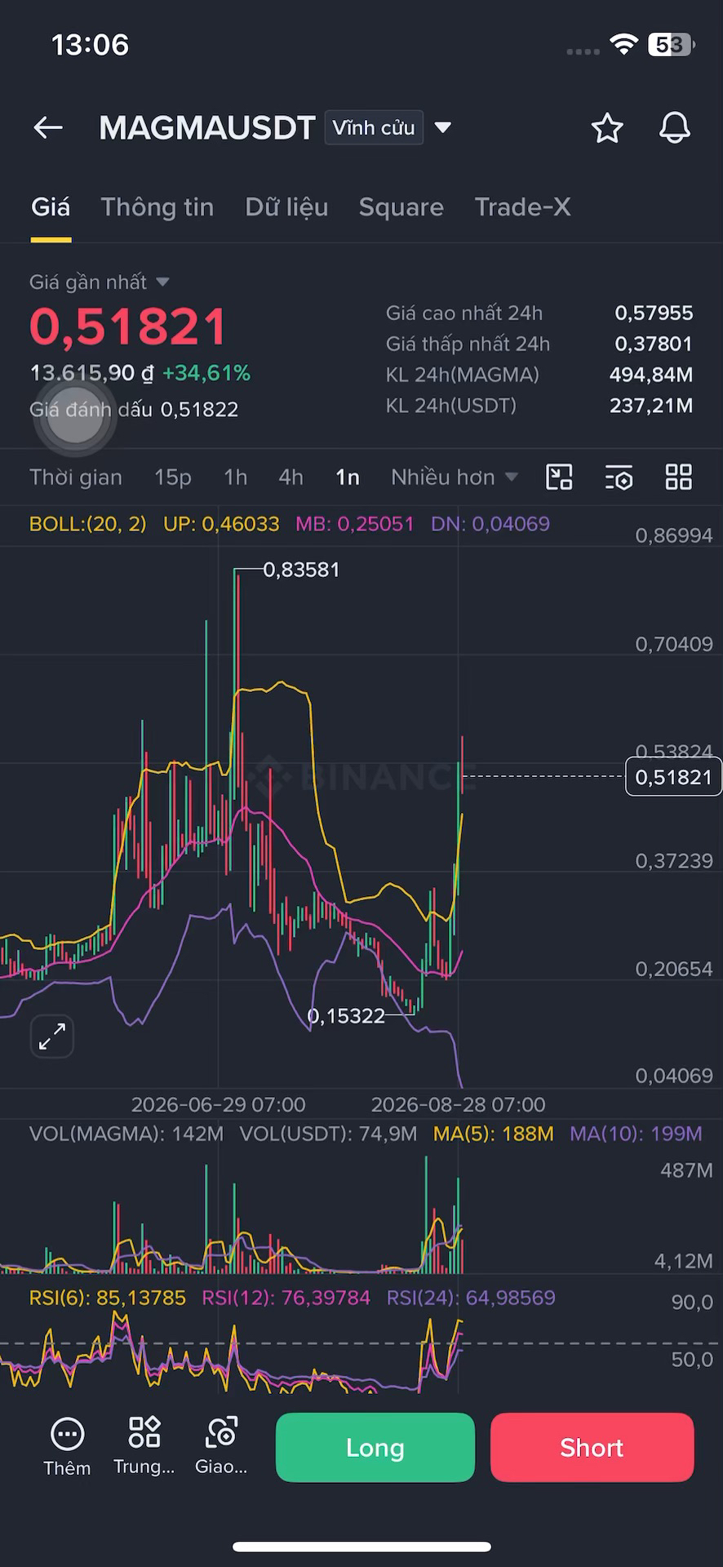
Task: Select the Thời gian line view
Action: tap(76, 477)
